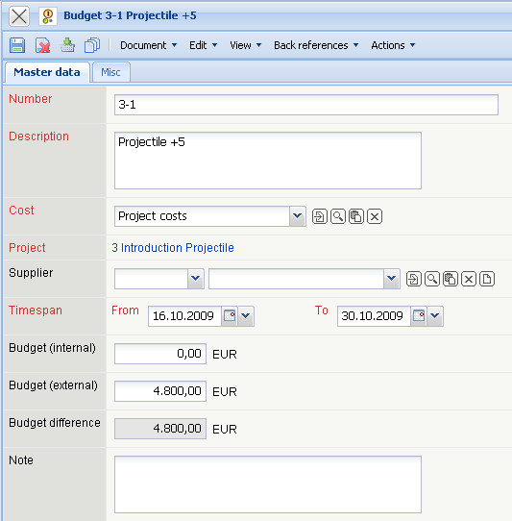This screenshot has height=521, width=512.
Task: Clear the Cost field with its X icon
Action: click(x=375, y=216)
